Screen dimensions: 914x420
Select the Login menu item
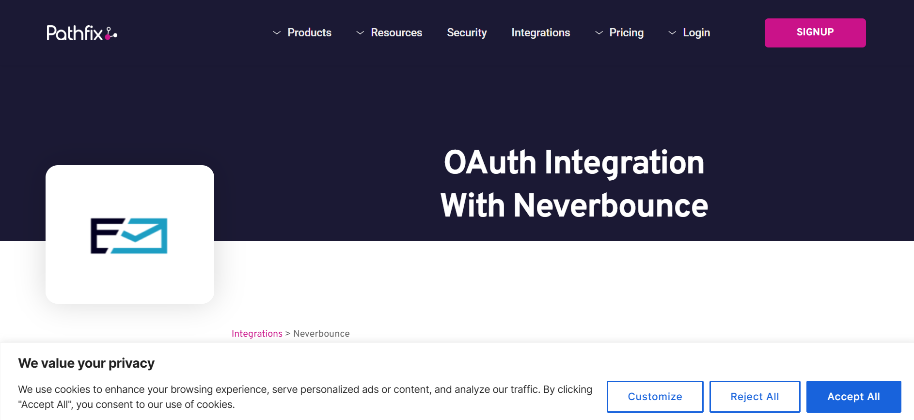[696, 32]
